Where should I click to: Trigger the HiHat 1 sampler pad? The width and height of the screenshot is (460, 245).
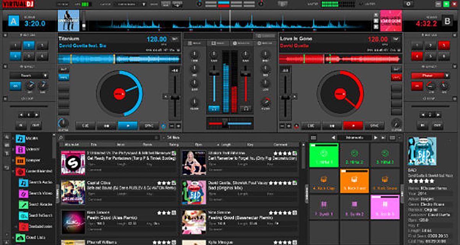(x=324, y=155)
